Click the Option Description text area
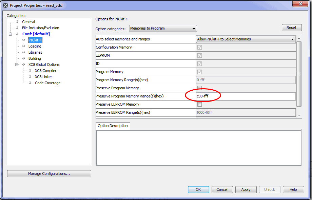 199,148
